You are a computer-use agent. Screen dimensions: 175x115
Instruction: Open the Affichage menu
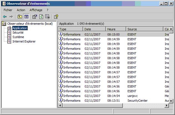[x=36, y=10]
